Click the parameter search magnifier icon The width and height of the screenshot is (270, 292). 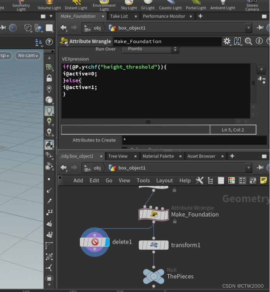click(x=248, y=41)
